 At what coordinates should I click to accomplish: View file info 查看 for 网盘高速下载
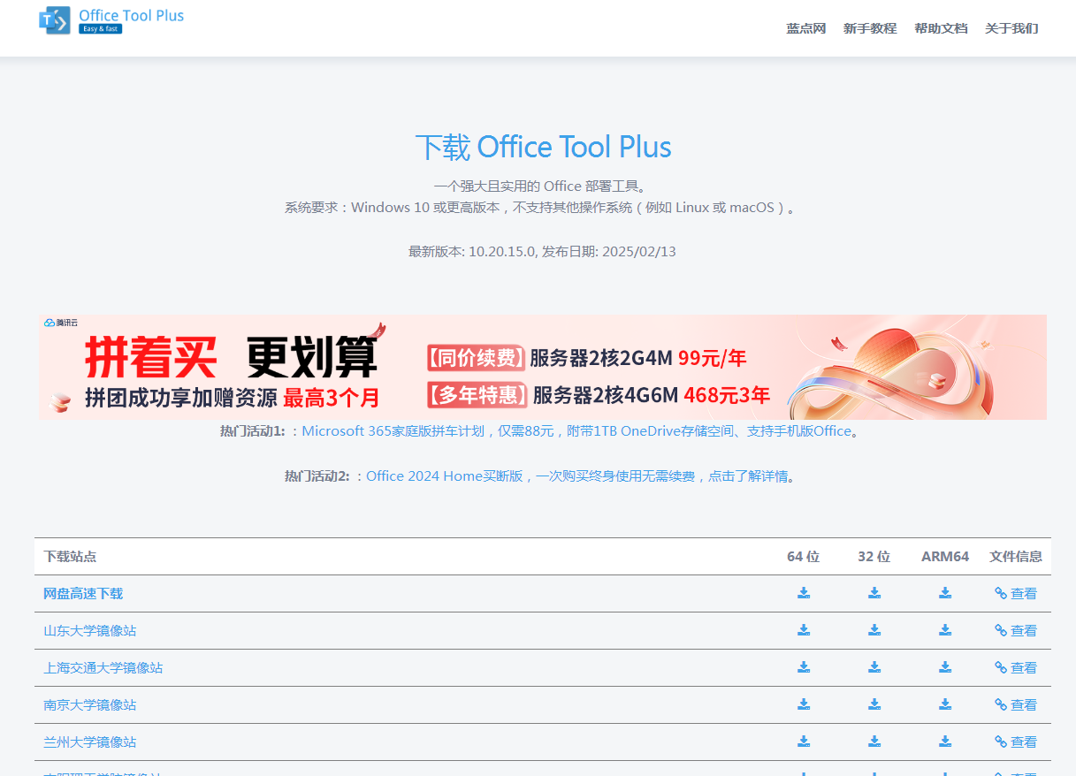pos(1016,593)
